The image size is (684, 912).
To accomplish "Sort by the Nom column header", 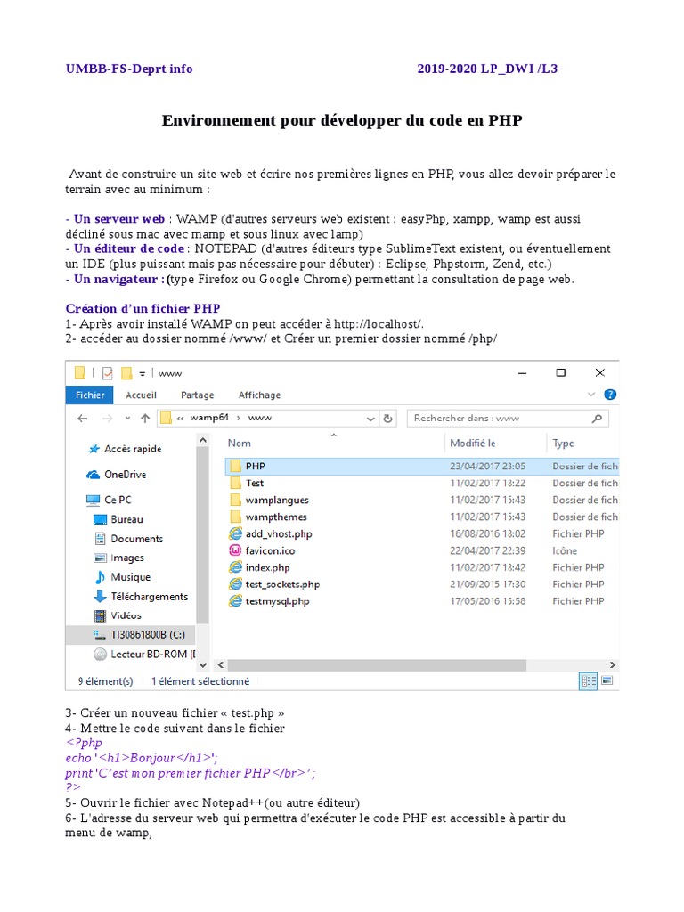I will 239,444.
